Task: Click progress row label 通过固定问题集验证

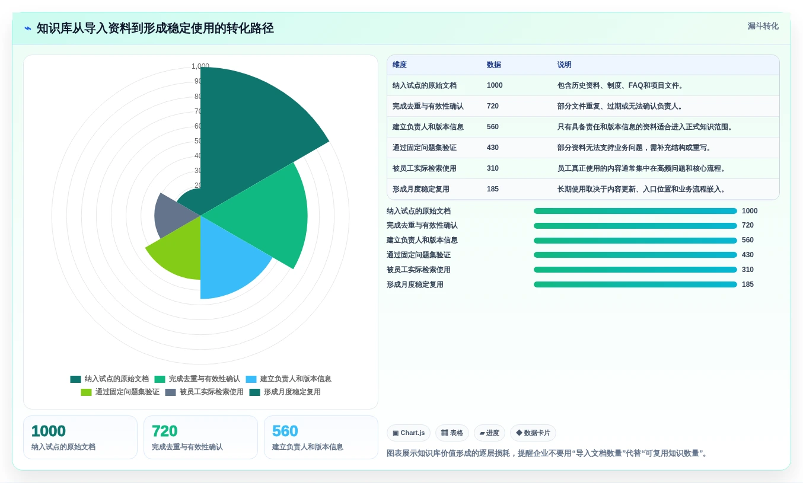Action: coord(419,255)
